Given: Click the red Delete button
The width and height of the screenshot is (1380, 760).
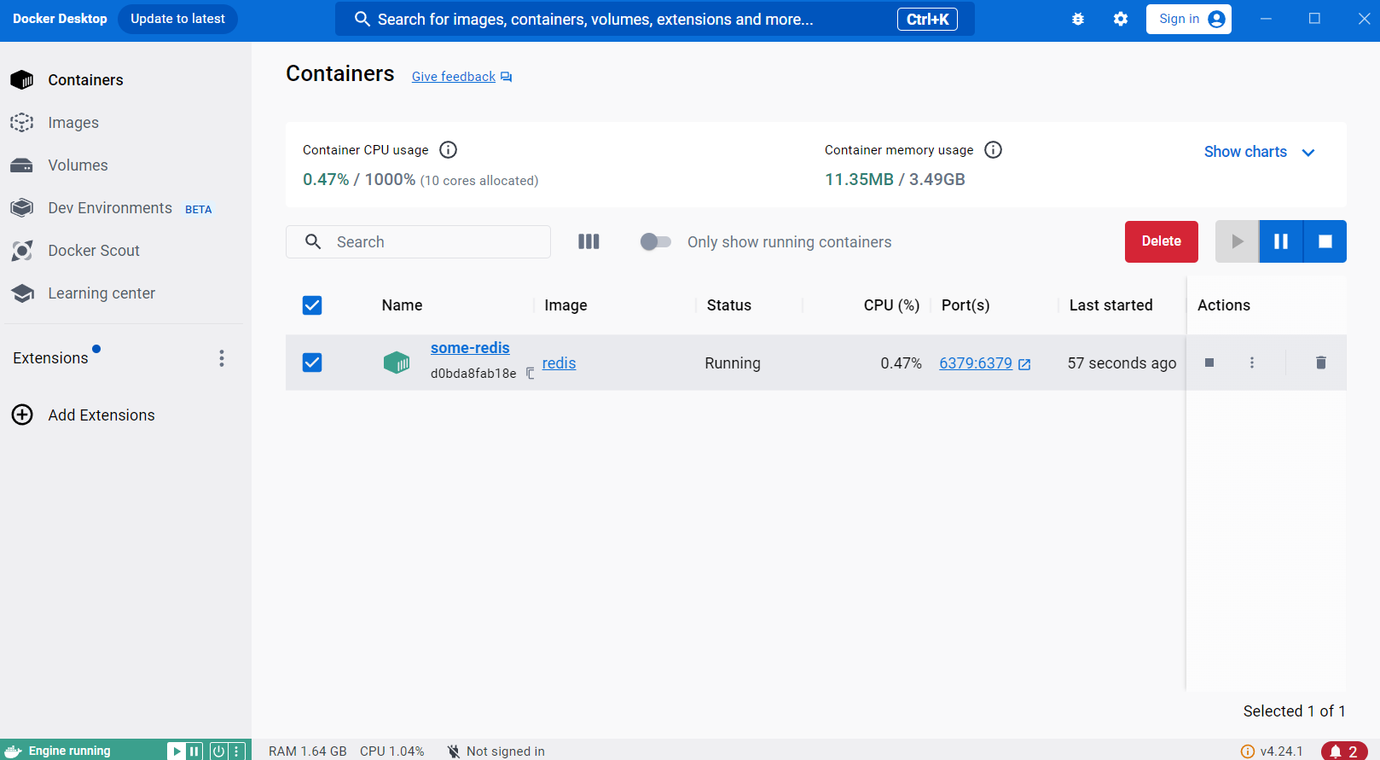Looking at the screenshot, I should click(x=1161, y=241).
